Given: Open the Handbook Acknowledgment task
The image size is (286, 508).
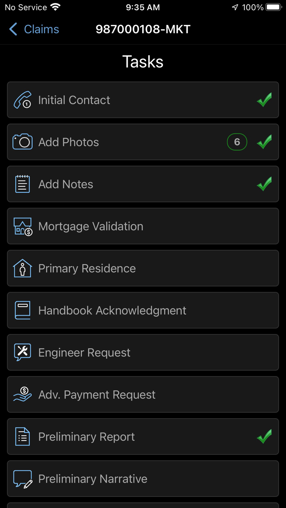Looking at the screenshot, I should 143,310.
